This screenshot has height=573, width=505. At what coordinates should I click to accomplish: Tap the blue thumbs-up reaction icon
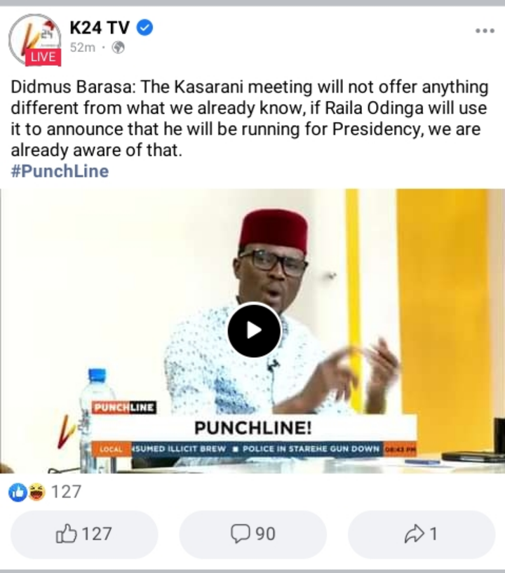pos(18,492)
